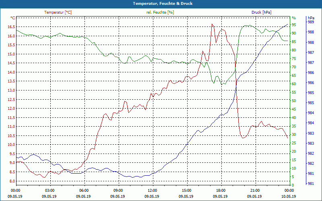Click the °C unit atop temperature axis
The width and height of the screenshot is (322, 201).
click(13, 18)
